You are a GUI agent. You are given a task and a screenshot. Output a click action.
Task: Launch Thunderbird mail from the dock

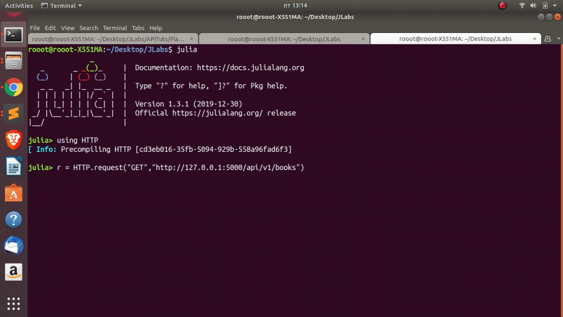[14, 246]
